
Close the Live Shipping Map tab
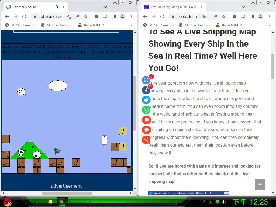coord(202,7)
